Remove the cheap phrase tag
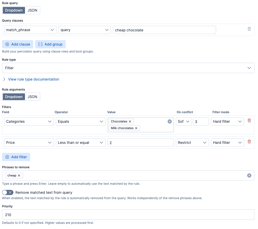 19,175
